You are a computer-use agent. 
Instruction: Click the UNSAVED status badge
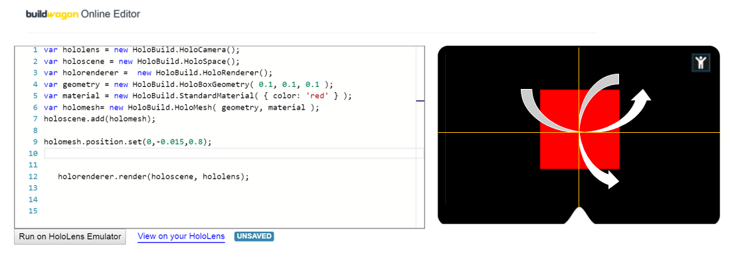pyautogui.click(x=254, y=236)
